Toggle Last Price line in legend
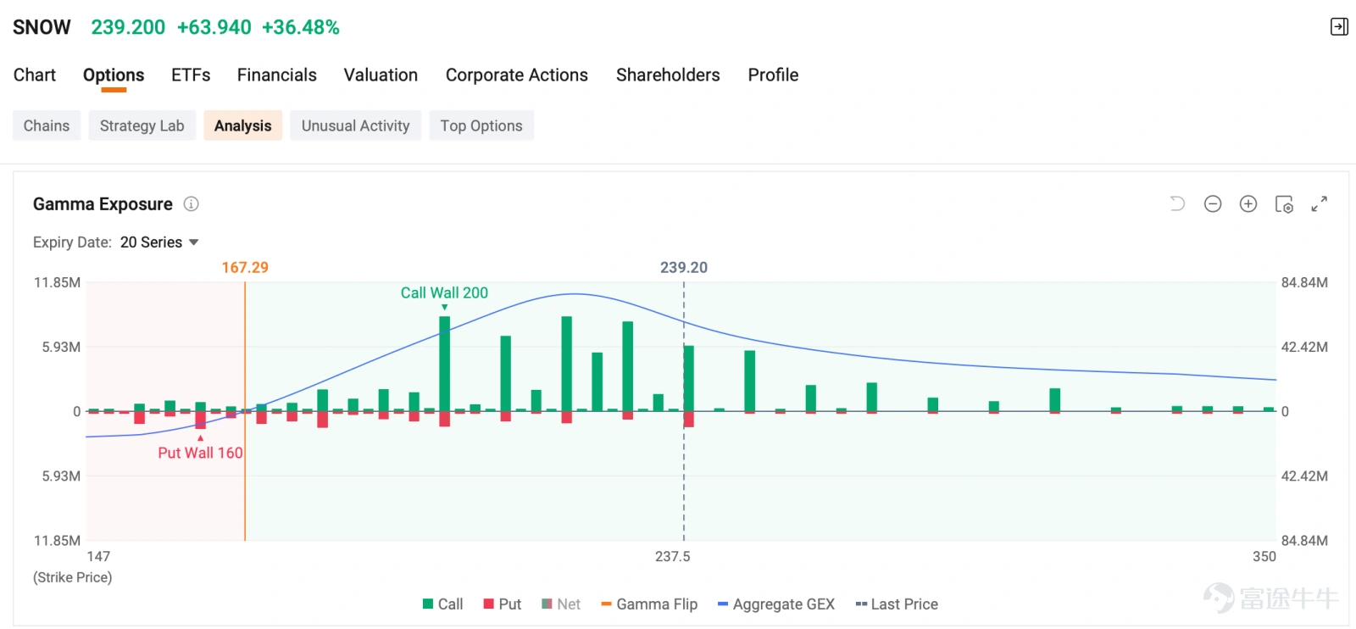Image resolution: width=1356 pixels, height=629 pixels. coord(897,604)
